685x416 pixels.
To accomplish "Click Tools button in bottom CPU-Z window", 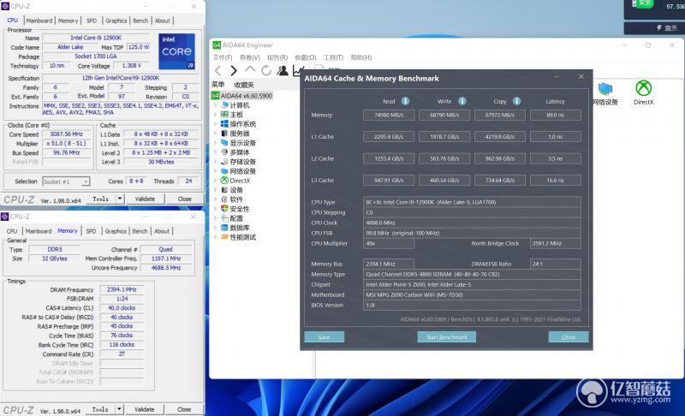I will [x=100, y=409].
